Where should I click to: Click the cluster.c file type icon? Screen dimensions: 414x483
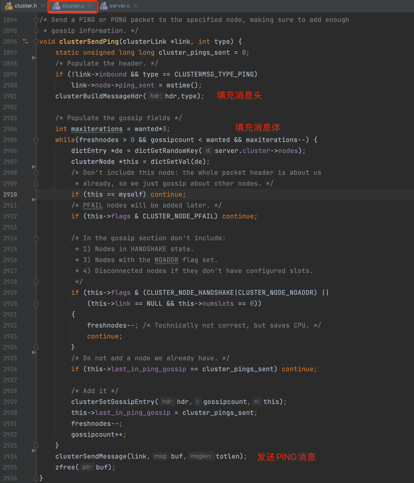tap(57, 5)
